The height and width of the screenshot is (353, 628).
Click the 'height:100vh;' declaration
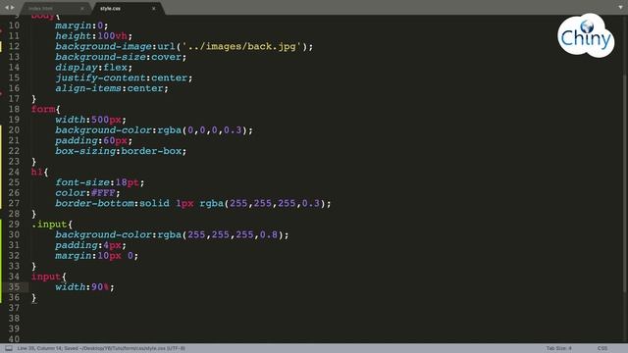(94, 36)
